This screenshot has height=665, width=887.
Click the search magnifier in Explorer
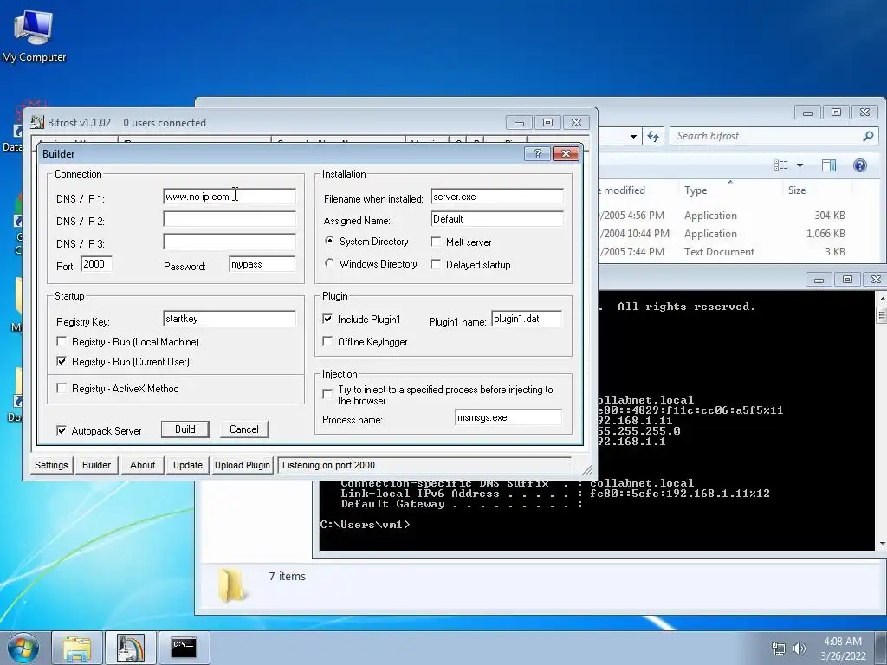coord(868,136)
